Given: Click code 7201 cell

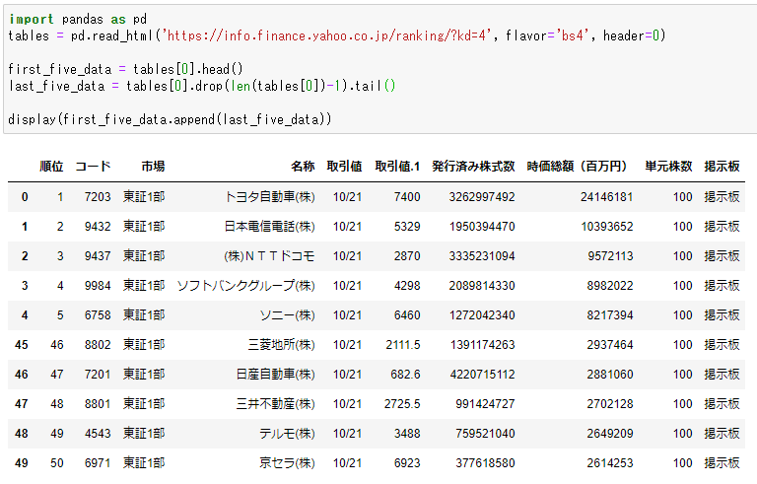Looking at the screenshot, I should pos(98,375).
